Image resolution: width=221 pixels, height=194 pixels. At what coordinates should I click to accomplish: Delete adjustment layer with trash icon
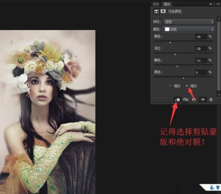tap(211, 100)
